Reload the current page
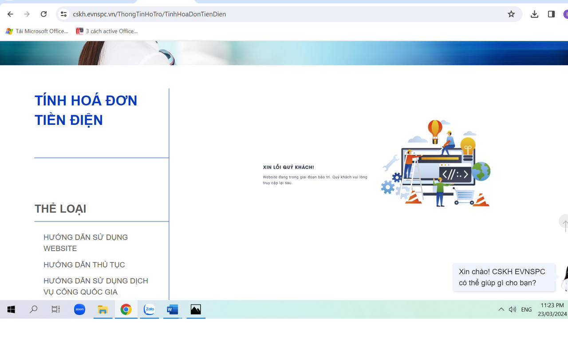 pyautogui.click(x=43, y=14)
